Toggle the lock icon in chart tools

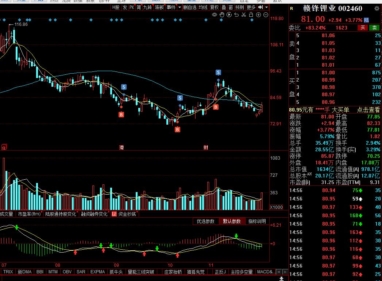[251, 15]
